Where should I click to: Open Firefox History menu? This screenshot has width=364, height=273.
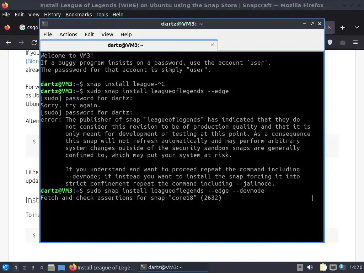coord(52,15)
